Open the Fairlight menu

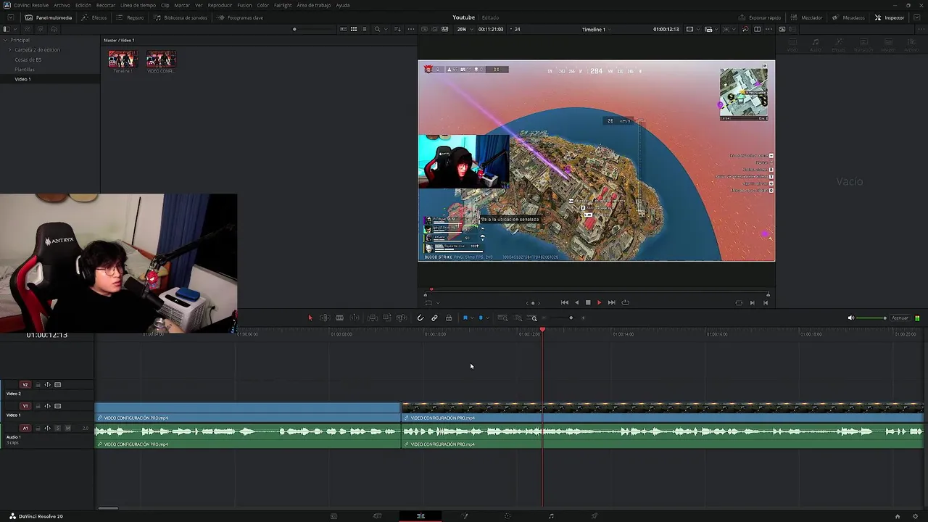283,5
